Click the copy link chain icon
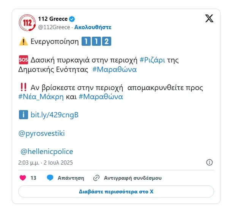The image size is (252, 210). 96,178
